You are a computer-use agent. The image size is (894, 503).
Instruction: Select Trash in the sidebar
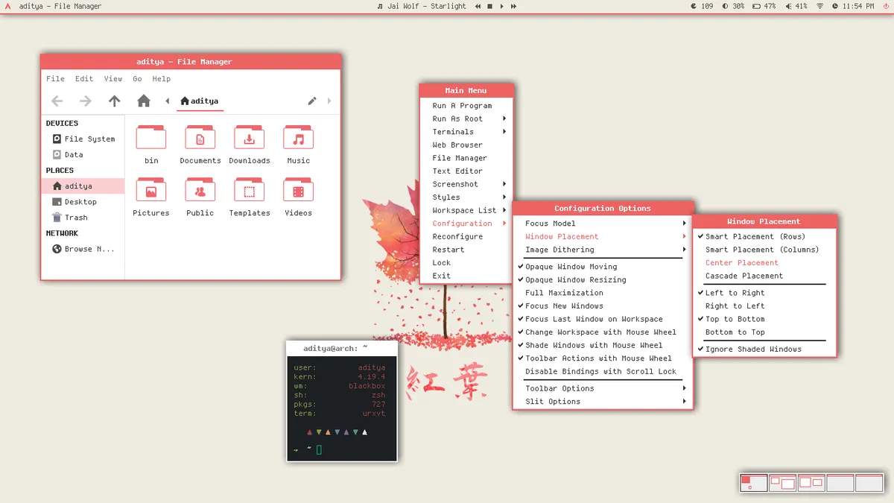click(76, 218)
